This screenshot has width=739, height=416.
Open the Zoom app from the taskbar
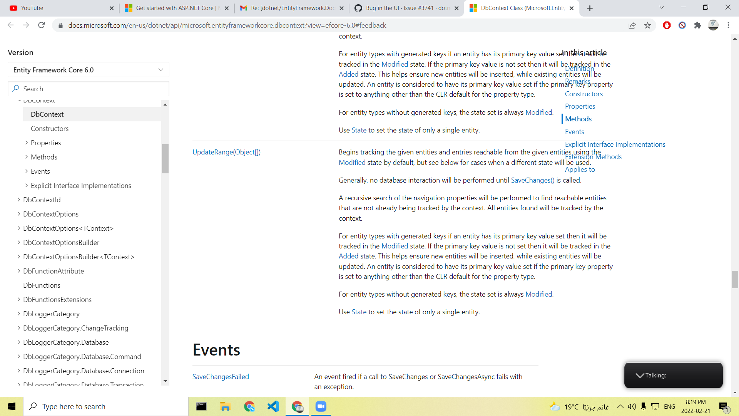pyautogui.click(x=321, y=406)
